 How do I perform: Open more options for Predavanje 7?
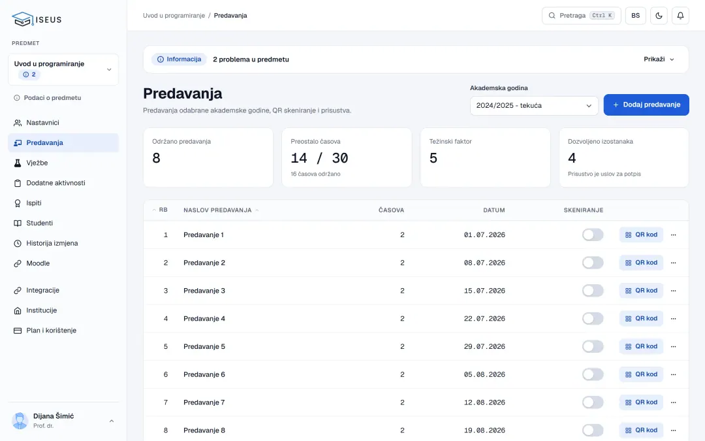tap(673, 402)
